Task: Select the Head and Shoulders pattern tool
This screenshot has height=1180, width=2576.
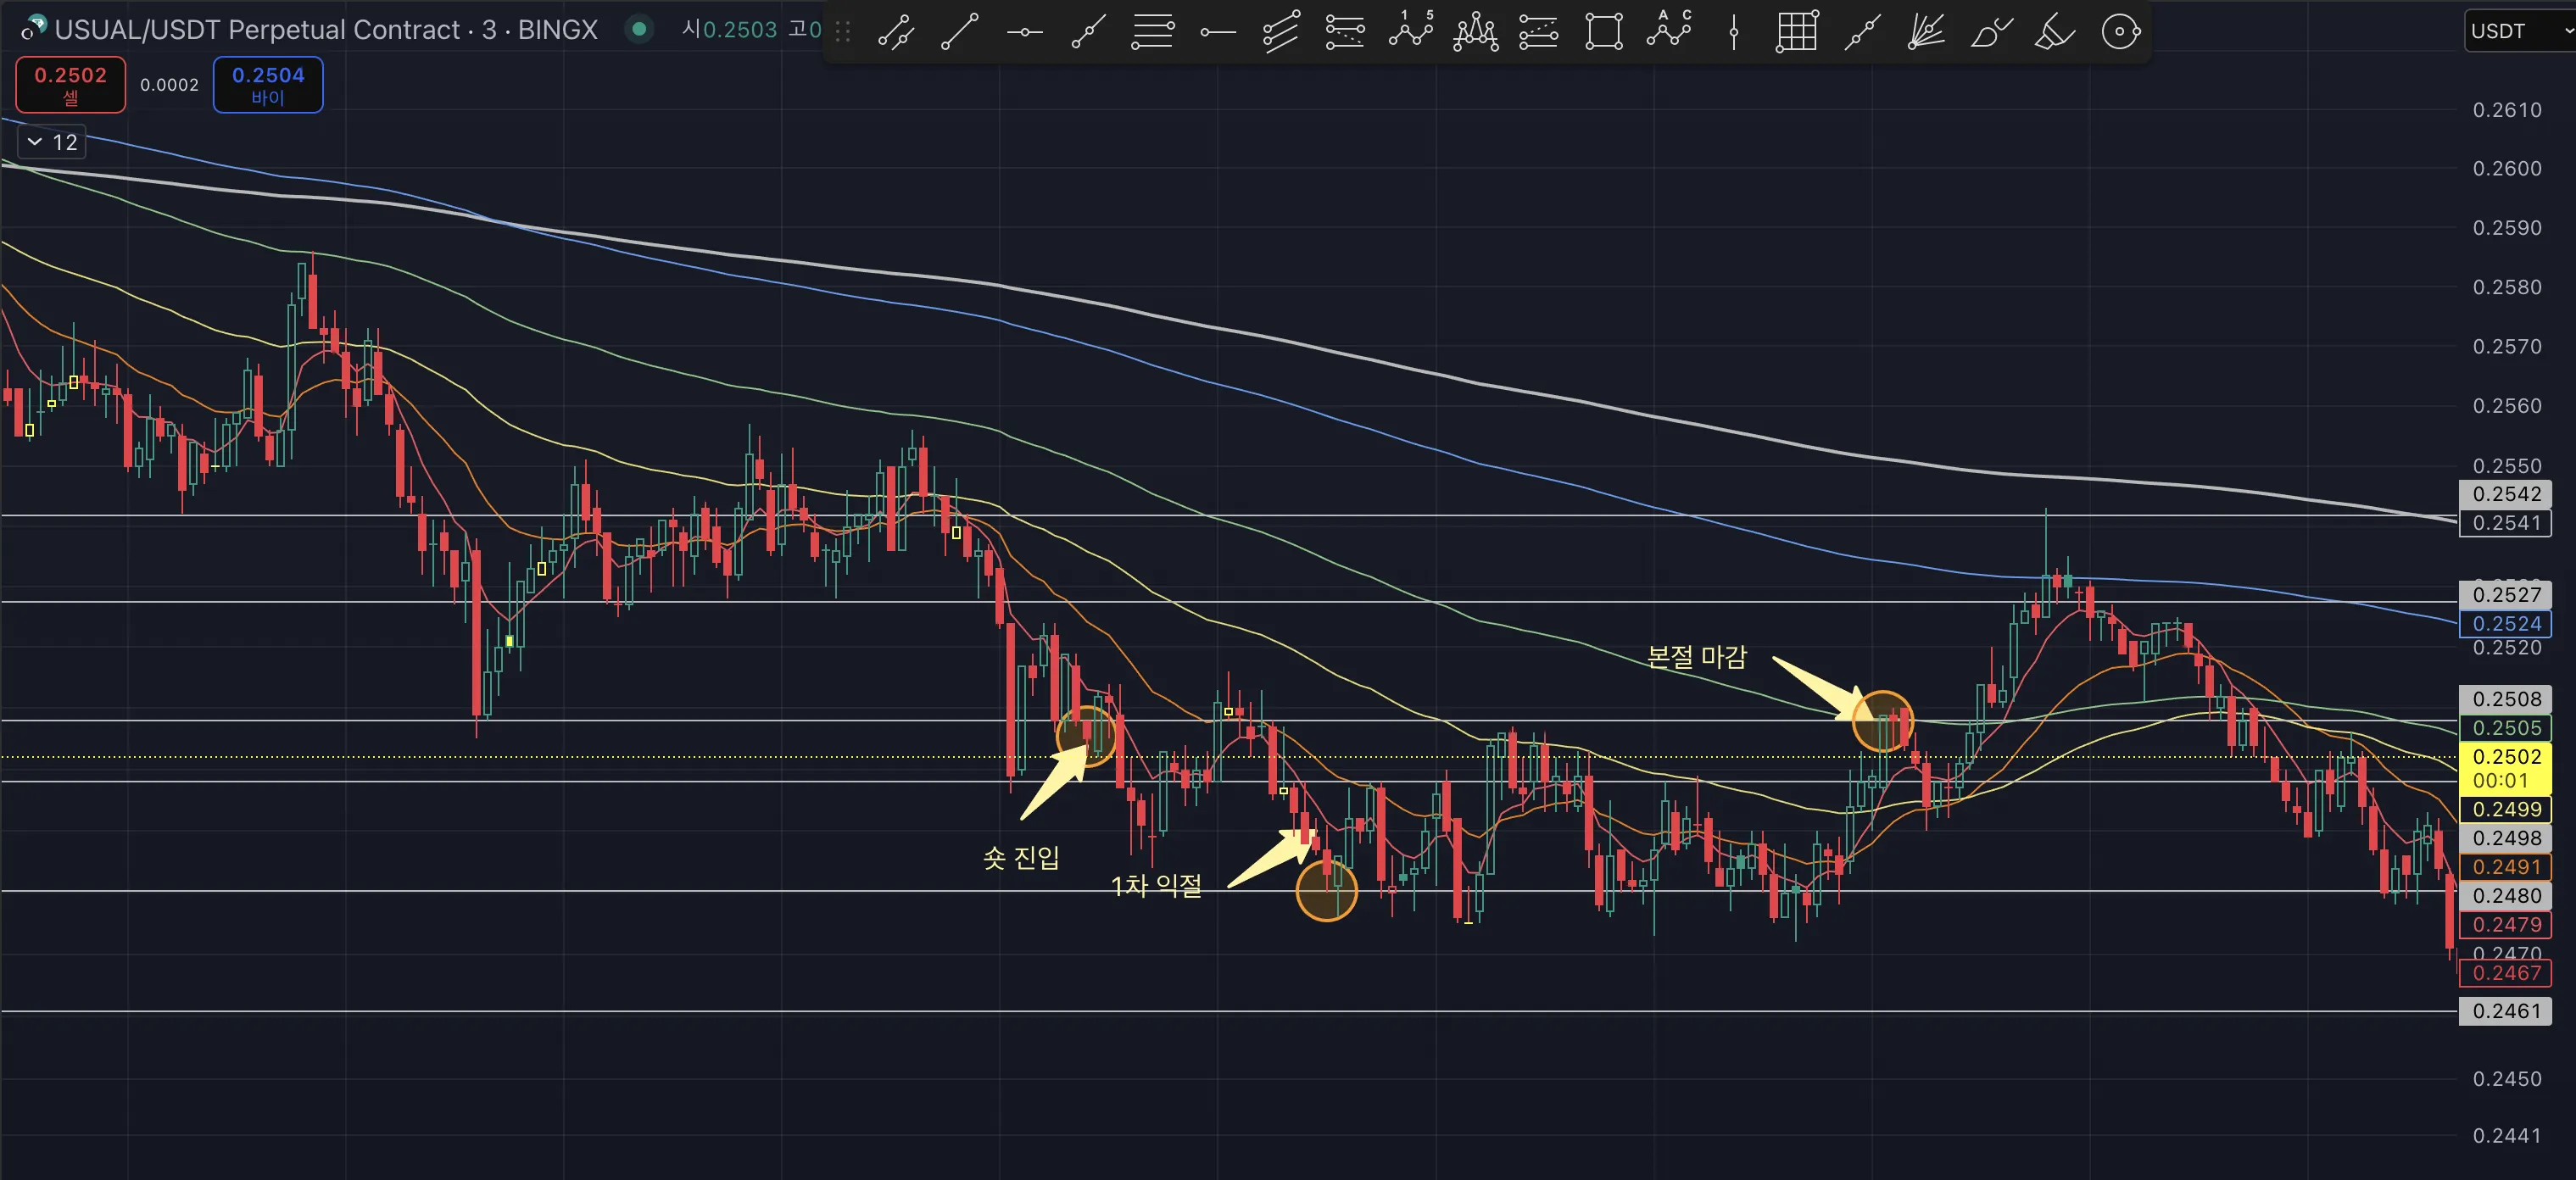Action: 1475,32
